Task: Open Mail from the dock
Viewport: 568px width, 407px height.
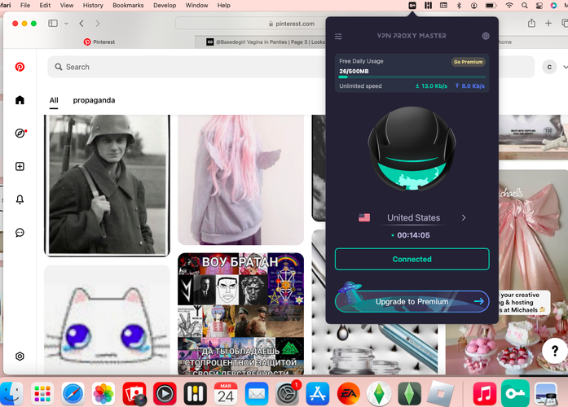Action: pos(257,394)
